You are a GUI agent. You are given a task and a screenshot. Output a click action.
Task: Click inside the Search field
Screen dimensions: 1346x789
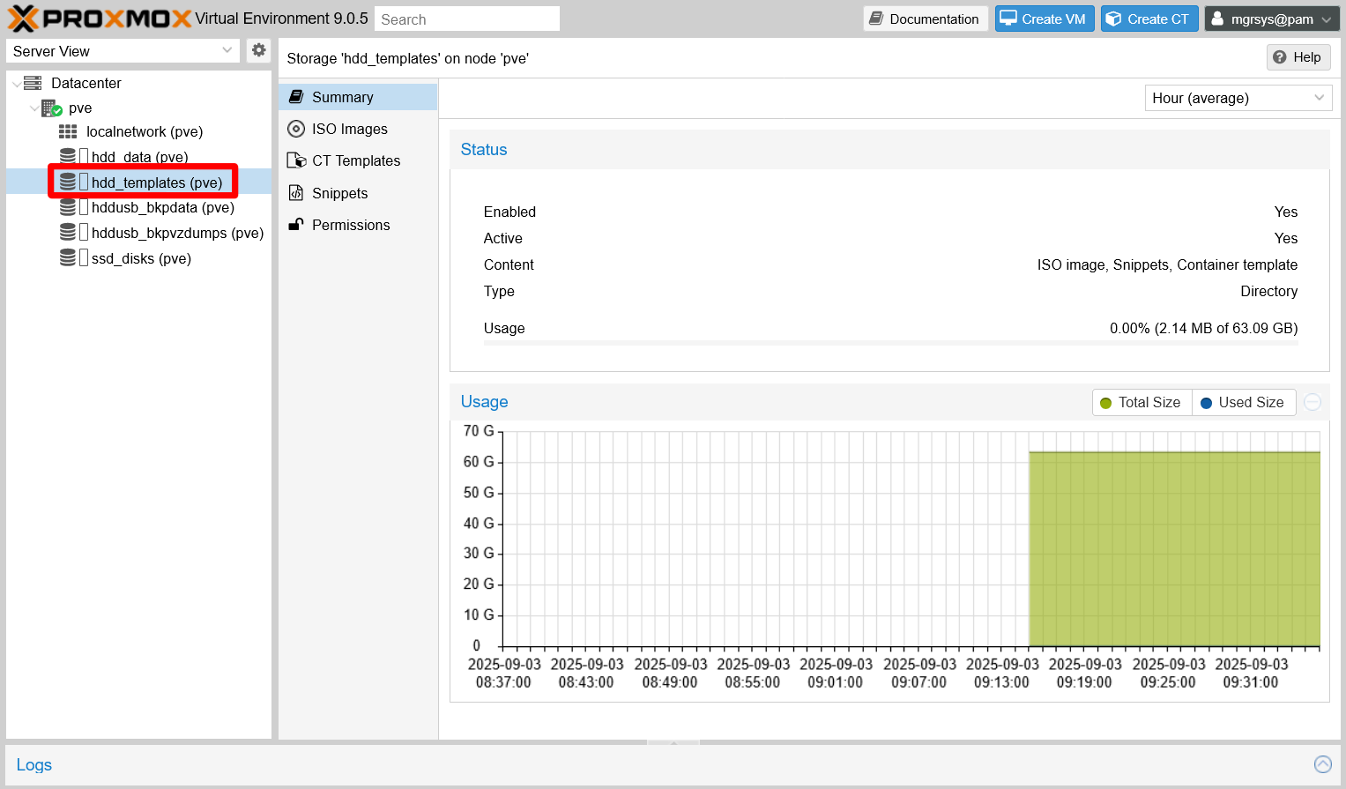[466, 18]
